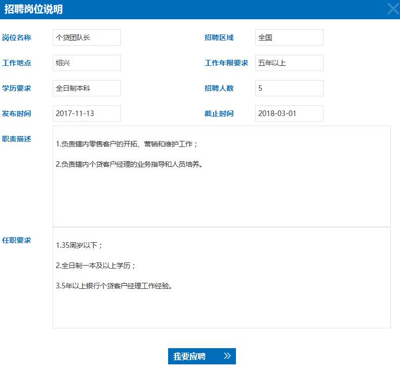Click the 岗位名称 label text
Screen dimensions: 400x375
click(17, 37)
